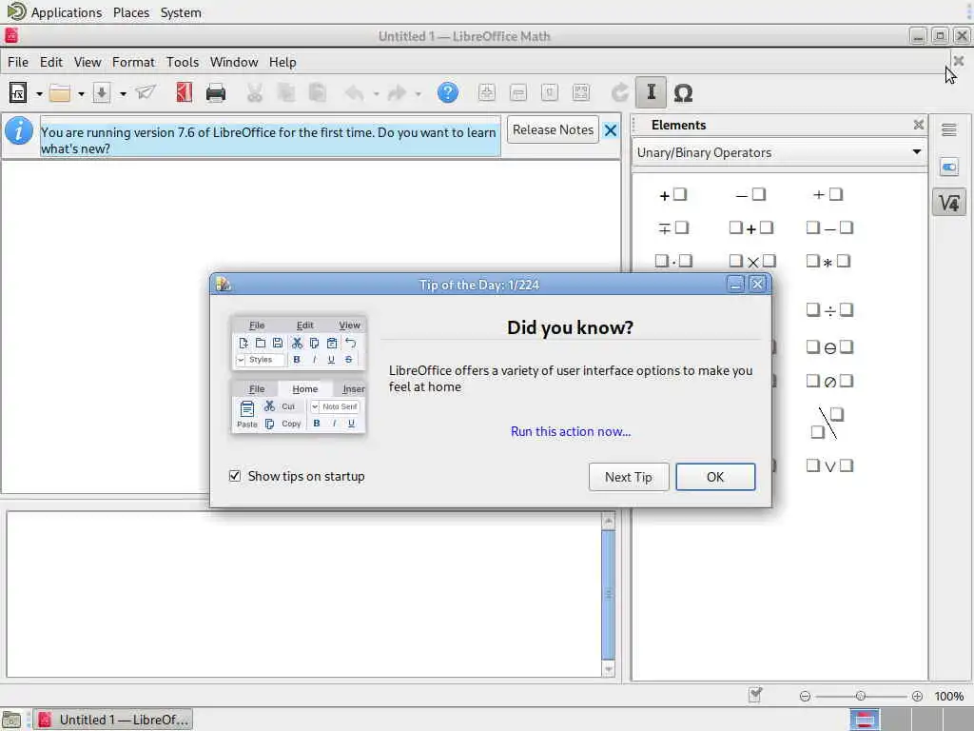This screenshot has height=731, width=974.
Task: Insert the minus-plus sign element
Action: coord(673,228)
